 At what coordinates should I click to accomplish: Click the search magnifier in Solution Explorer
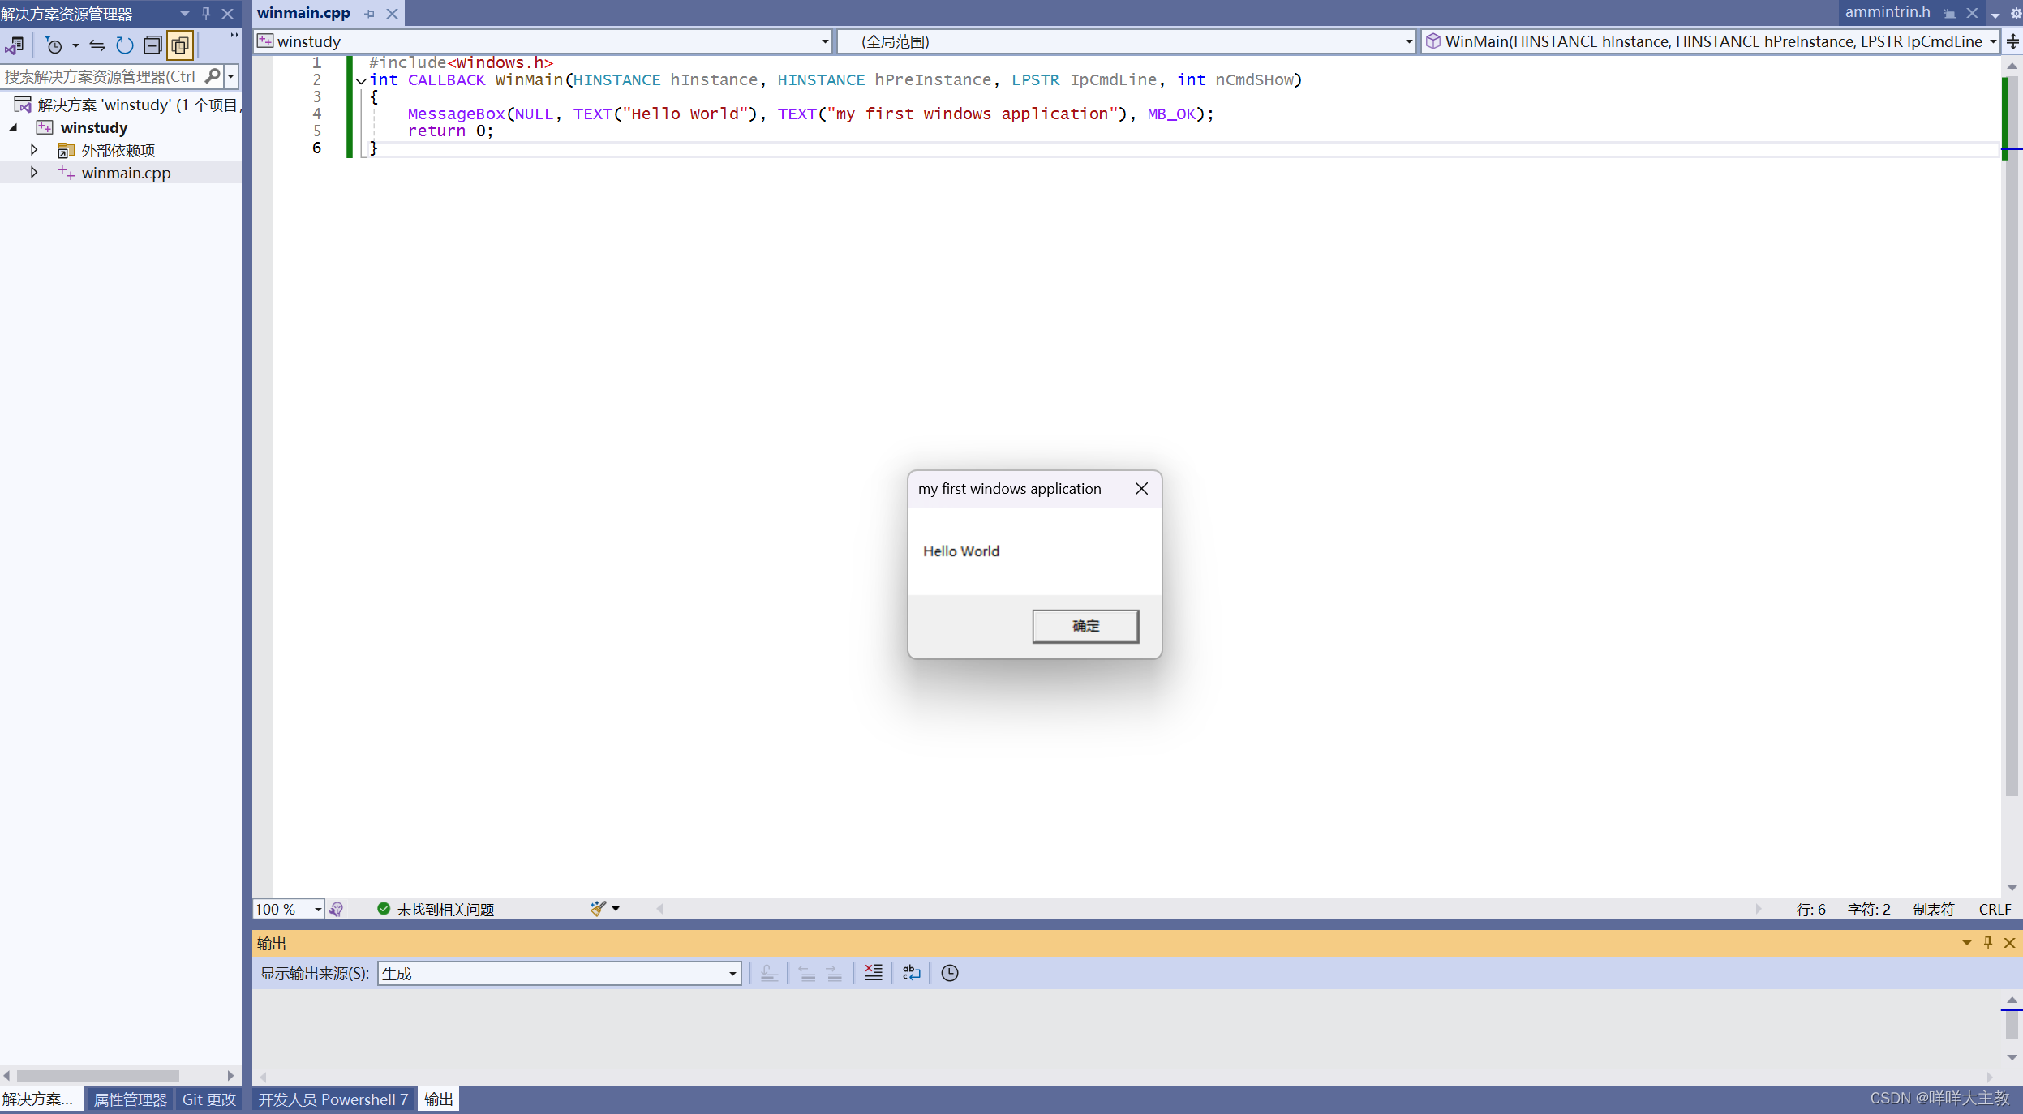pyautogui.click(x=213, y=76)
